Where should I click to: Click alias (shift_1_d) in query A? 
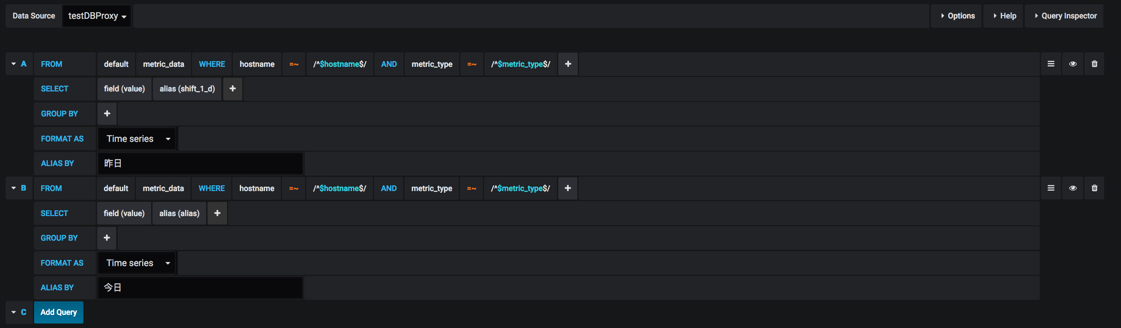[187, 89]
